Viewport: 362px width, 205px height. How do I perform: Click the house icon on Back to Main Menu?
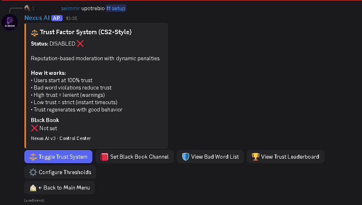[x=33, y=188]
